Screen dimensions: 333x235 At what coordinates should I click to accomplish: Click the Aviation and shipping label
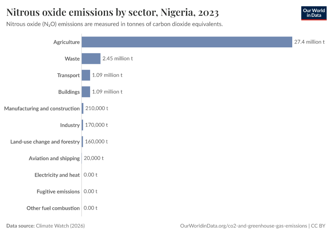pos(54,158)
